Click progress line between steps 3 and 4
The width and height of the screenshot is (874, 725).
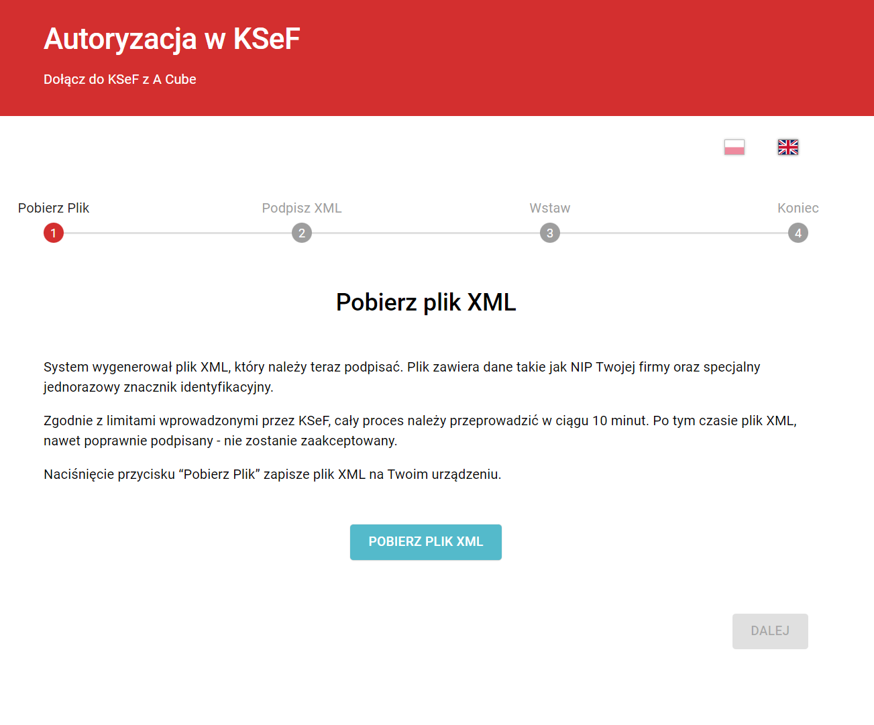tap(674, 233)
